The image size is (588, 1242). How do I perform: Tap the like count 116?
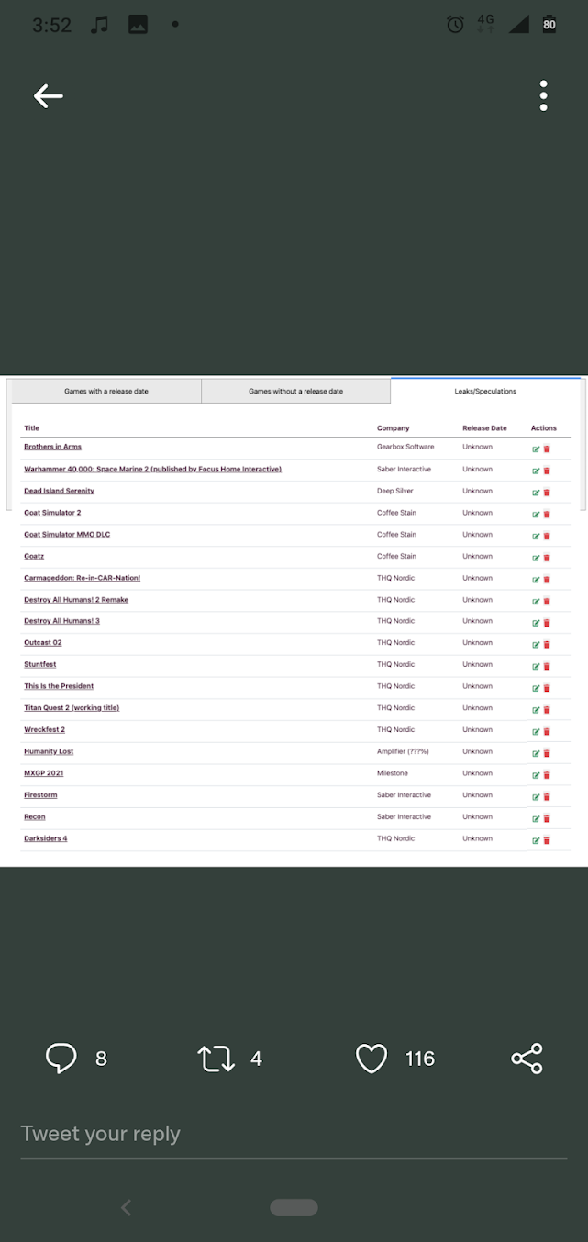(420, 1059)
